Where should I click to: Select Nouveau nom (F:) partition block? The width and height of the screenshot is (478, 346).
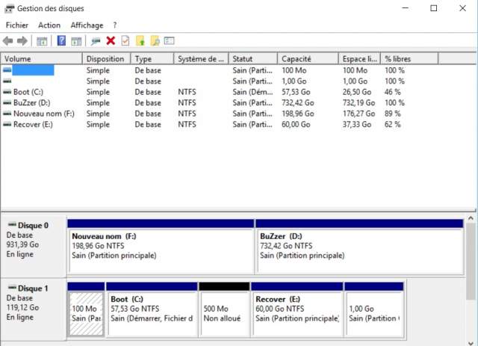coord(160,245)
